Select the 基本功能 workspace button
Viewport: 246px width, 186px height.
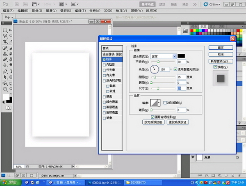coord(148,5)
